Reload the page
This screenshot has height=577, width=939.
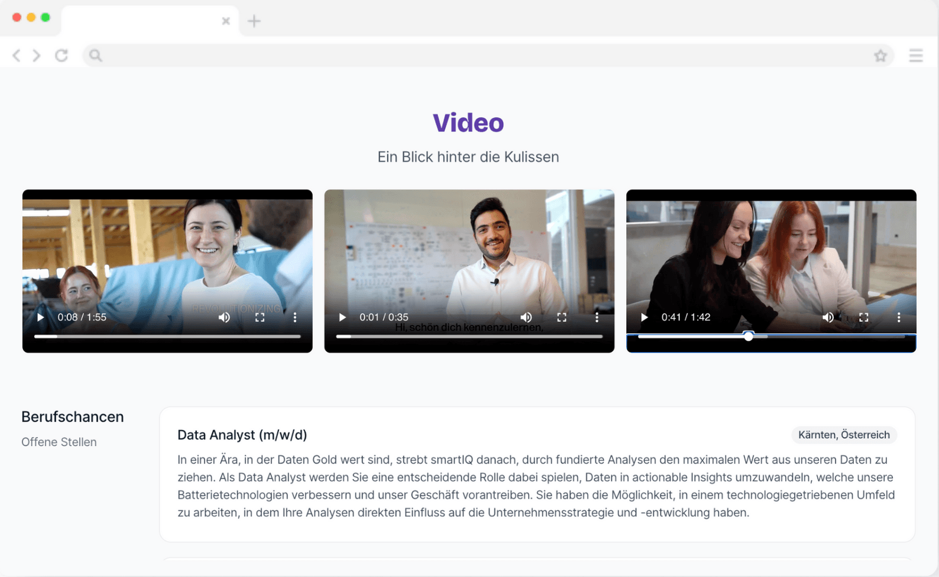point(61,56)
